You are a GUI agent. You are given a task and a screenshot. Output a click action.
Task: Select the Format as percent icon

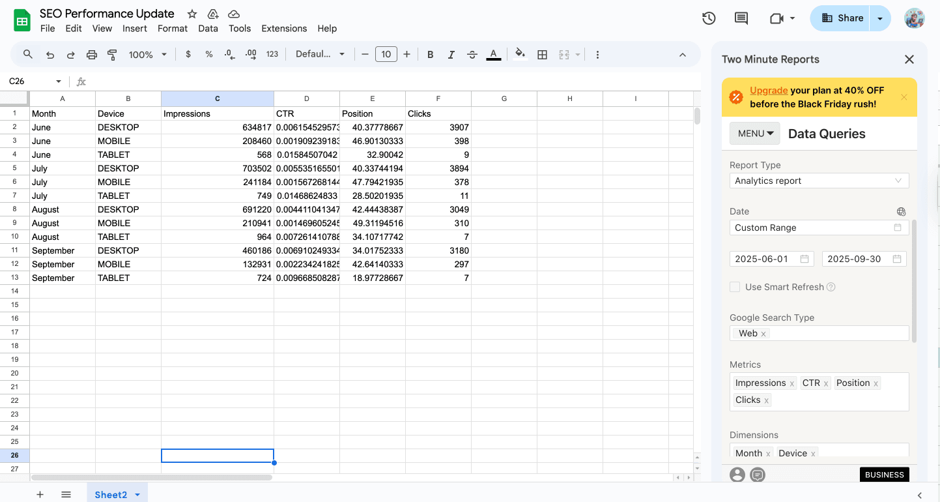pyautogui.click(x=208, y=54)
